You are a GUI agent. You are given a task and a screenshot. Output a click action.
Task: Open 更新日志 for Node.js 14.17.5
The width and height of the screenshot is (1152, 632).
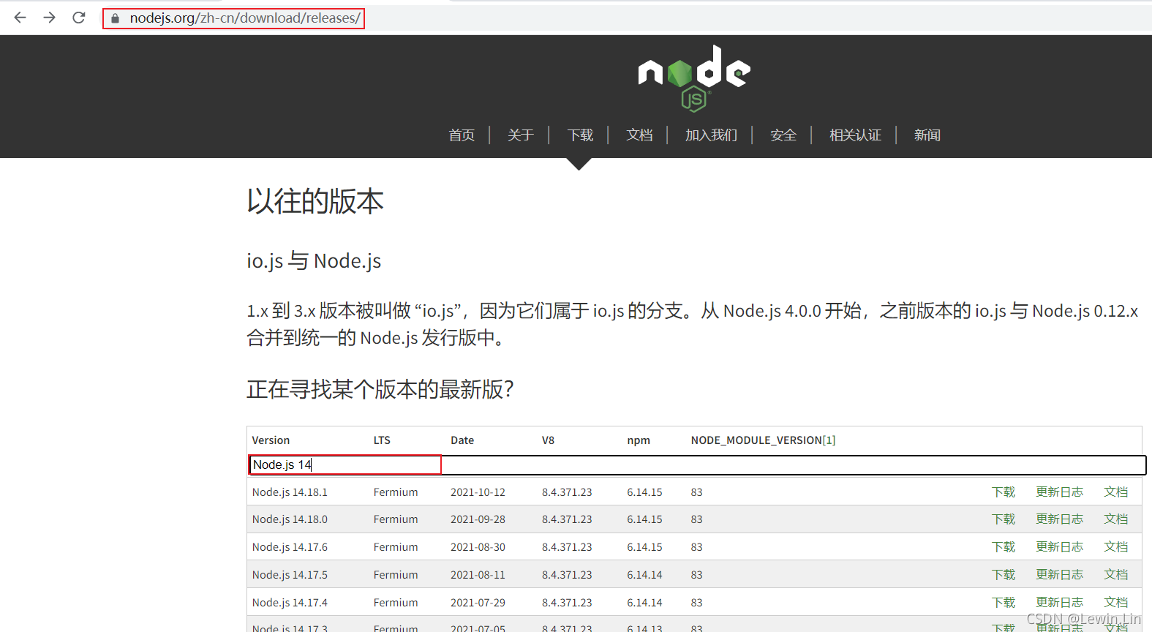pyautogui.click(x=1059, y=575)
